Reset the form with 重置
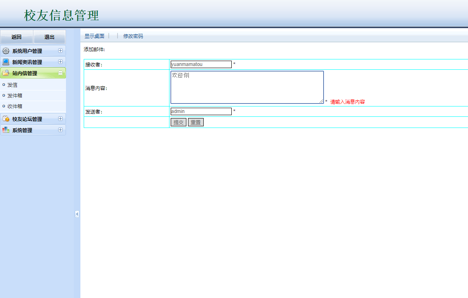468x298 pixels. coord(196,122)
